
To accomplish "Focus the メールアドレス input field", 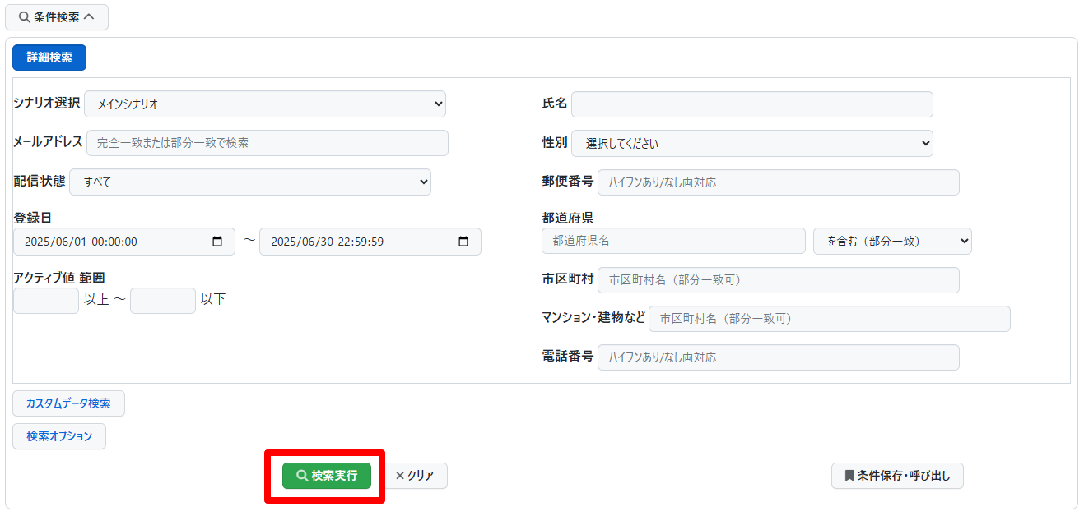I will click(x=267, y=143).
